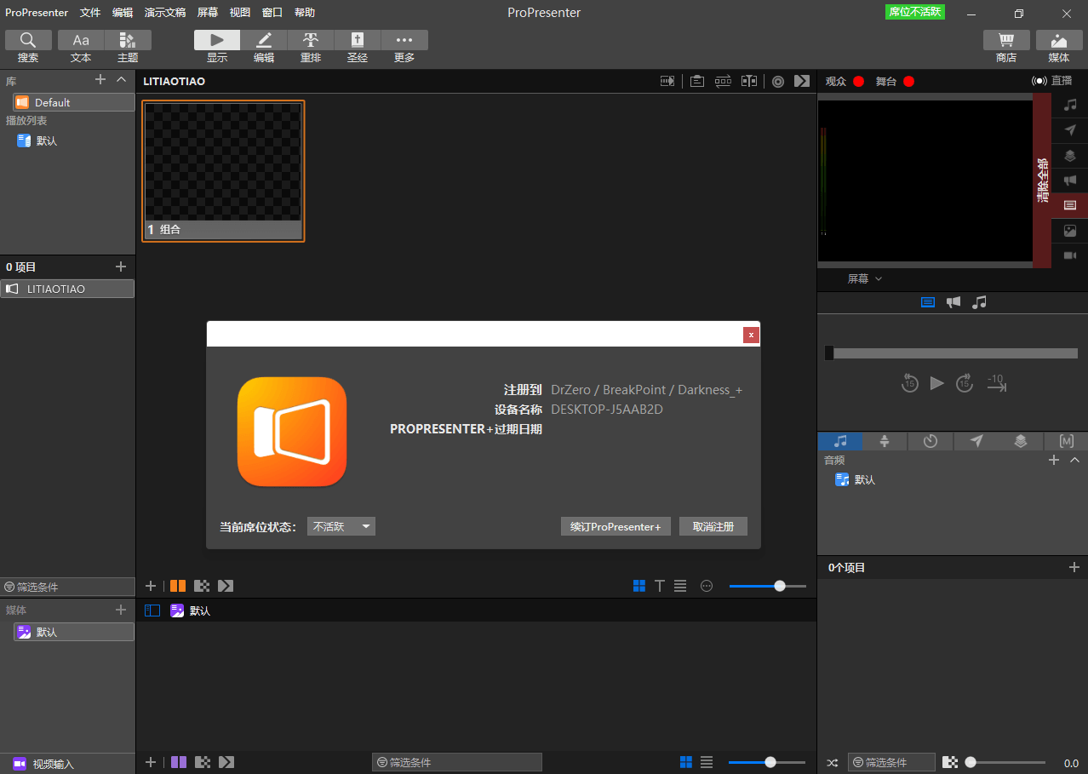Image resolution: width=1088 pixels, height=774 pixels.
Task: Clear the props layer stack icon
Action: coord(1070,156)
